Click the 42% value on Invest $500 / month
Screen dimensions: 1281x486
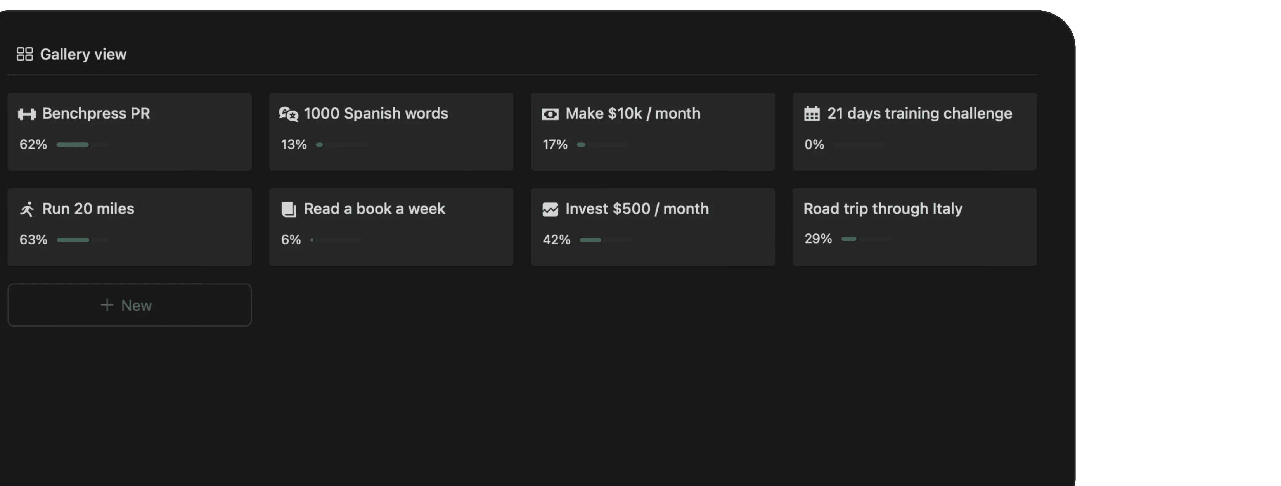(556, 240)
